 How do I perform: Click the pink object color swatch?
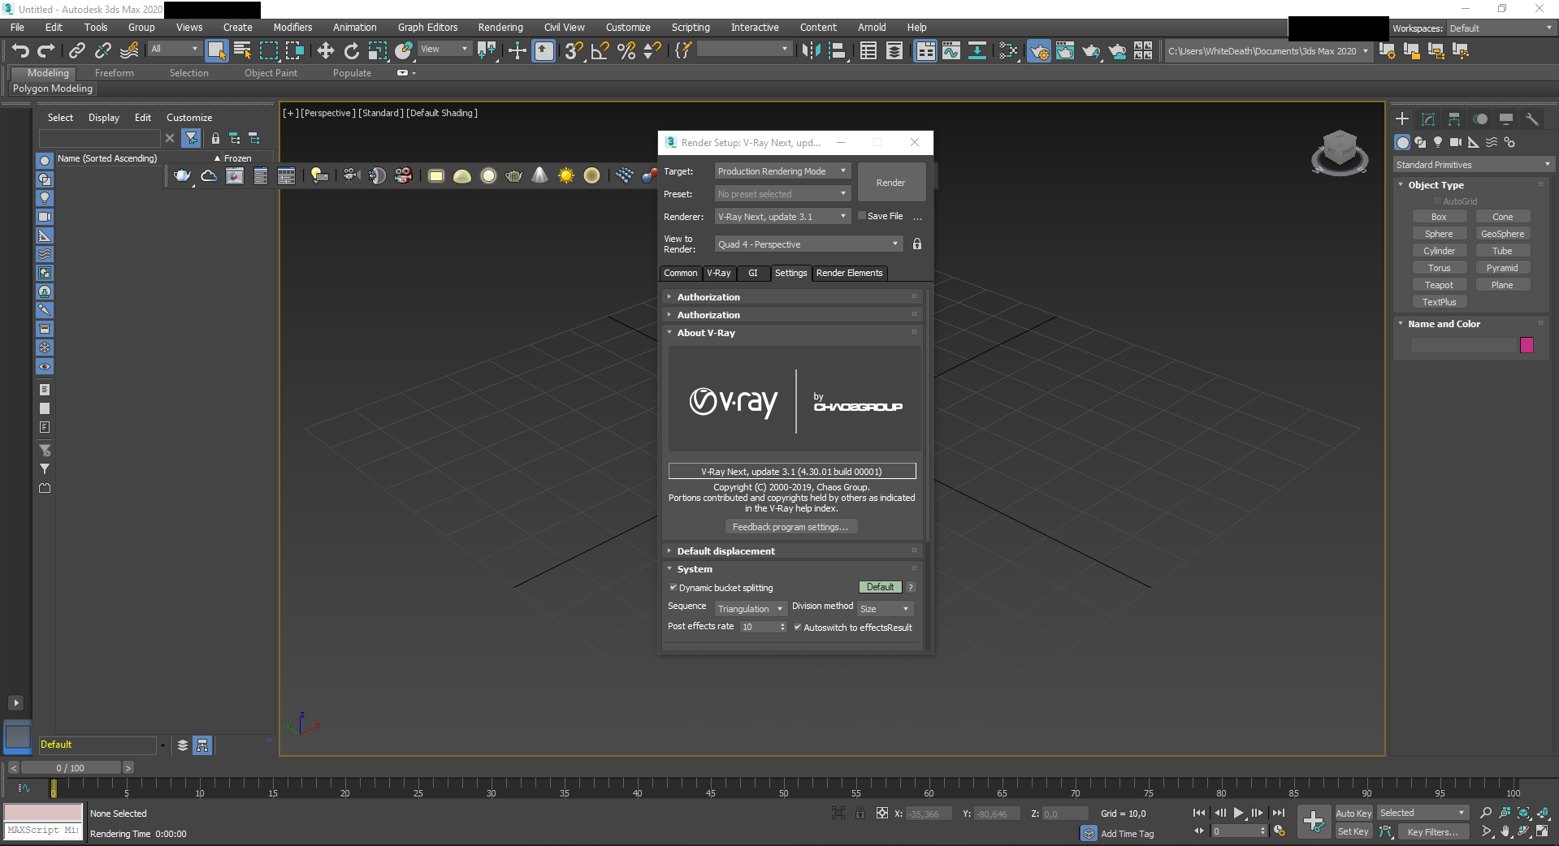pyautogui.click(x=1527, y=345)
